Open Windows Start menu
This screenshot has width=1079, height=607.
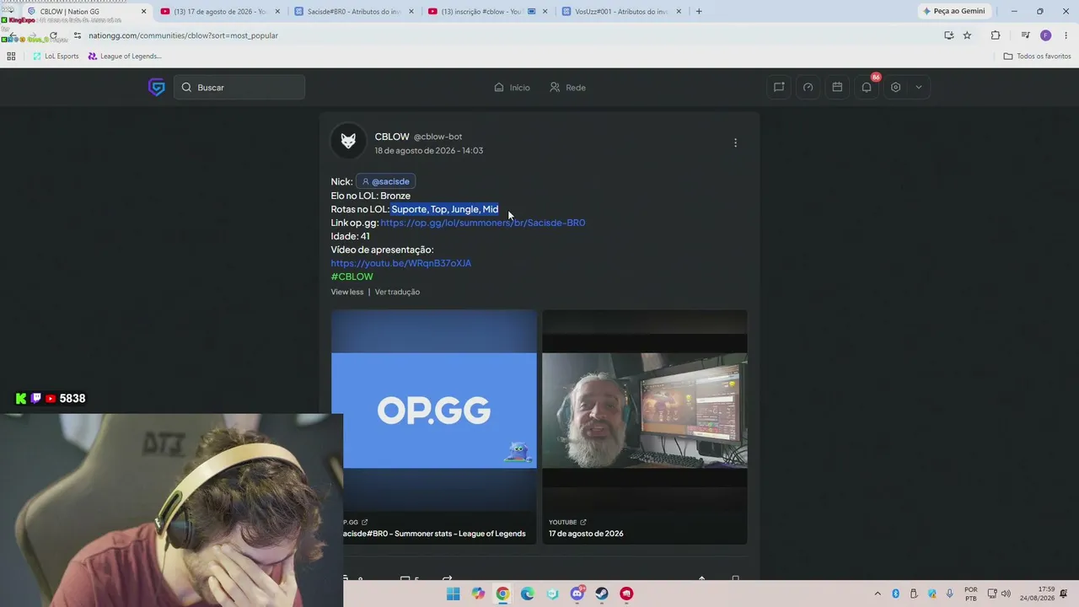tap(453, 594)
